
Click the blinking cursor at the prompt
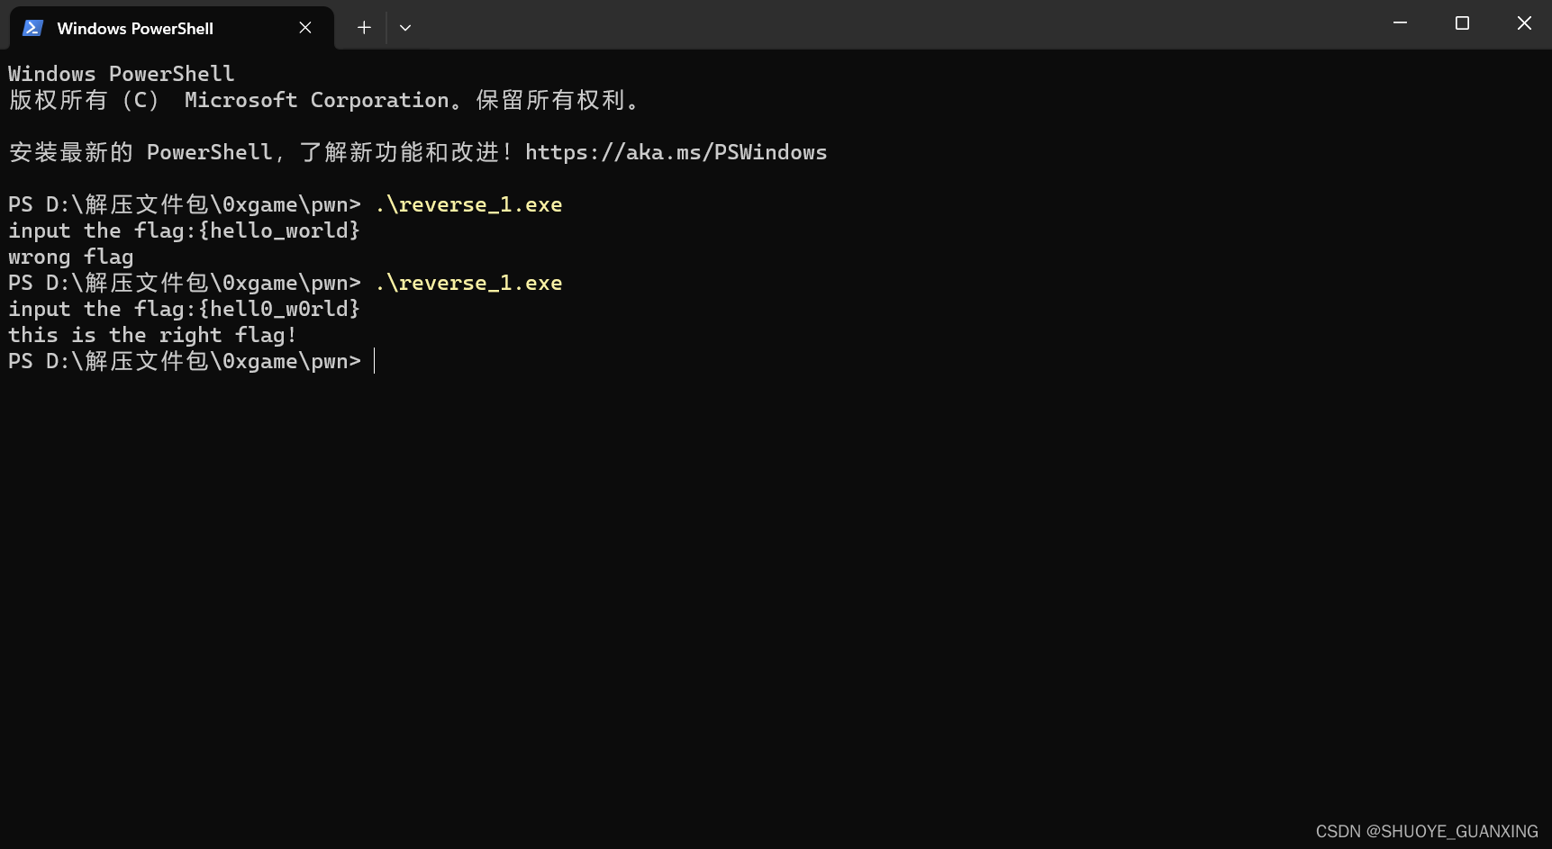(376, 361)
